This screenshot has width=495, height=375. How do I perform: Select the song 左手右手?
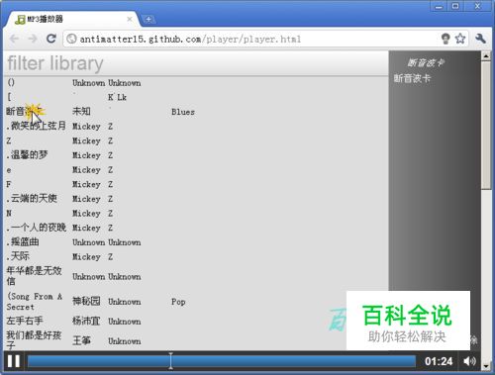25,321
